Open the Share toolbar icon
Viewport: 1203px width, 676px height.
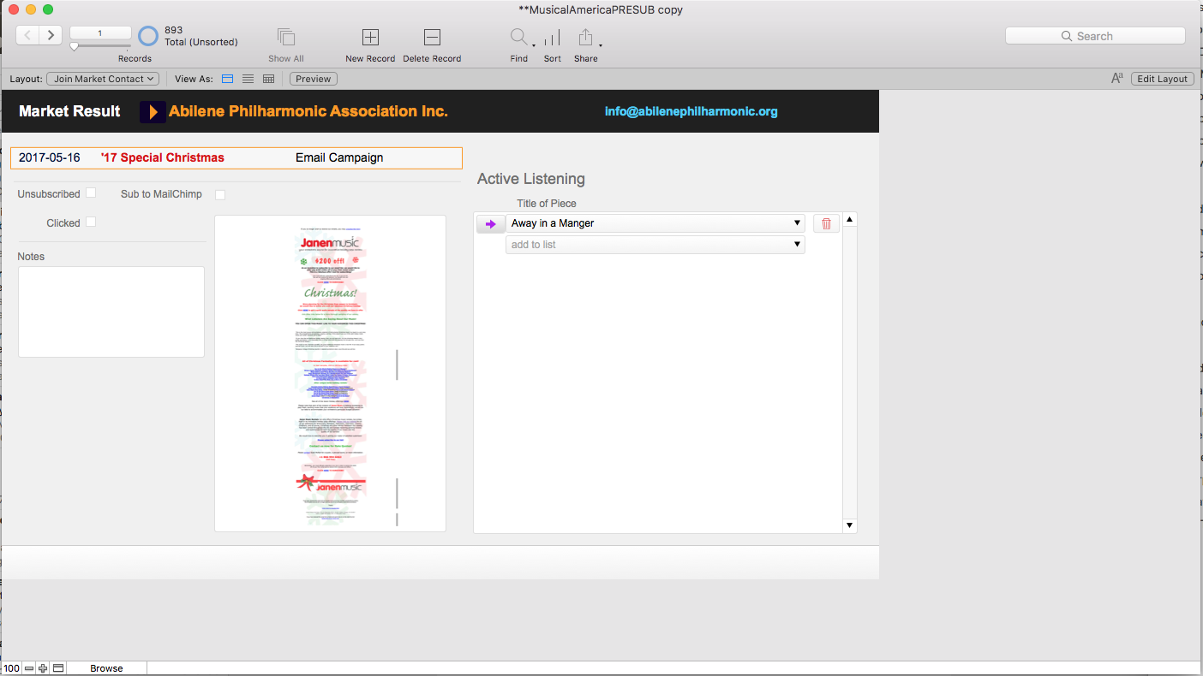[x=586, y=37]
